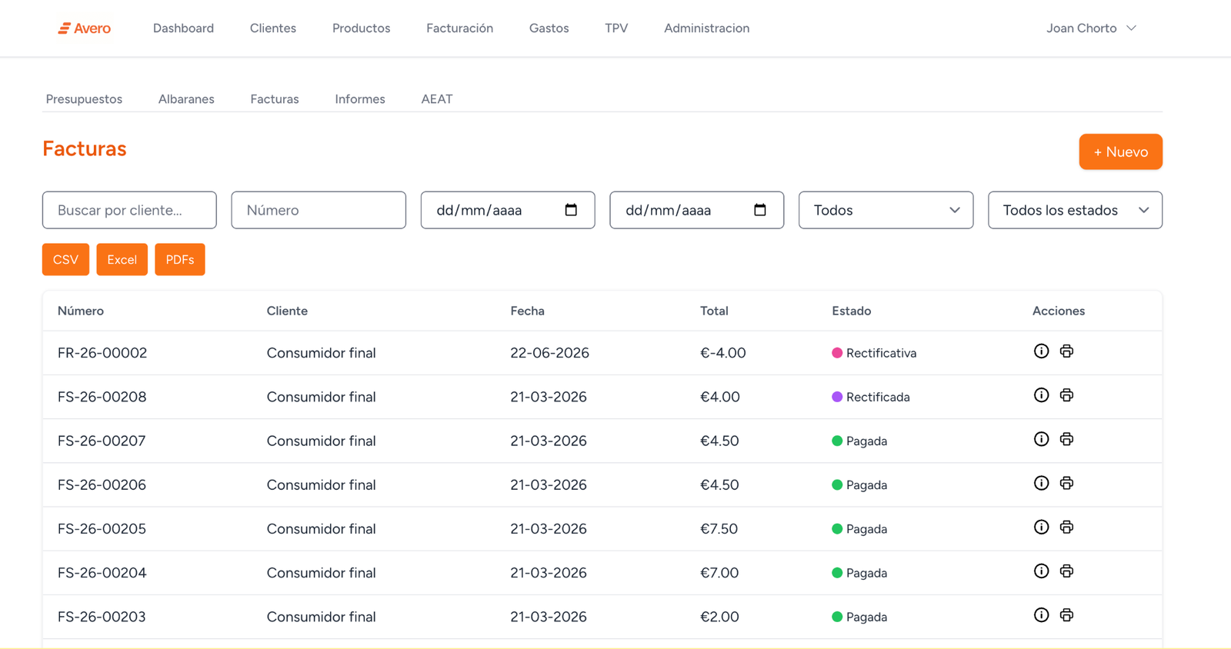Expand the Todos type dropdown
This screenshot has height=649, width=1231.
click(886, 210)
